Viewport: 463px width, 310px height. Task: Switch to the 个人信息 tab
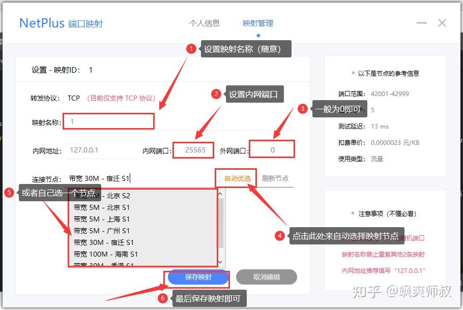click(x=205, y=23)
